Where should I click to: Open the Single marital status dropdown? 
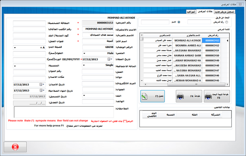pos(84,65)
